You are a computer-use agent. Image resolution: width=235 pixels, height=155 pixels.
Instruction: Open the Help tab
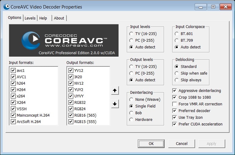point(43,18)
